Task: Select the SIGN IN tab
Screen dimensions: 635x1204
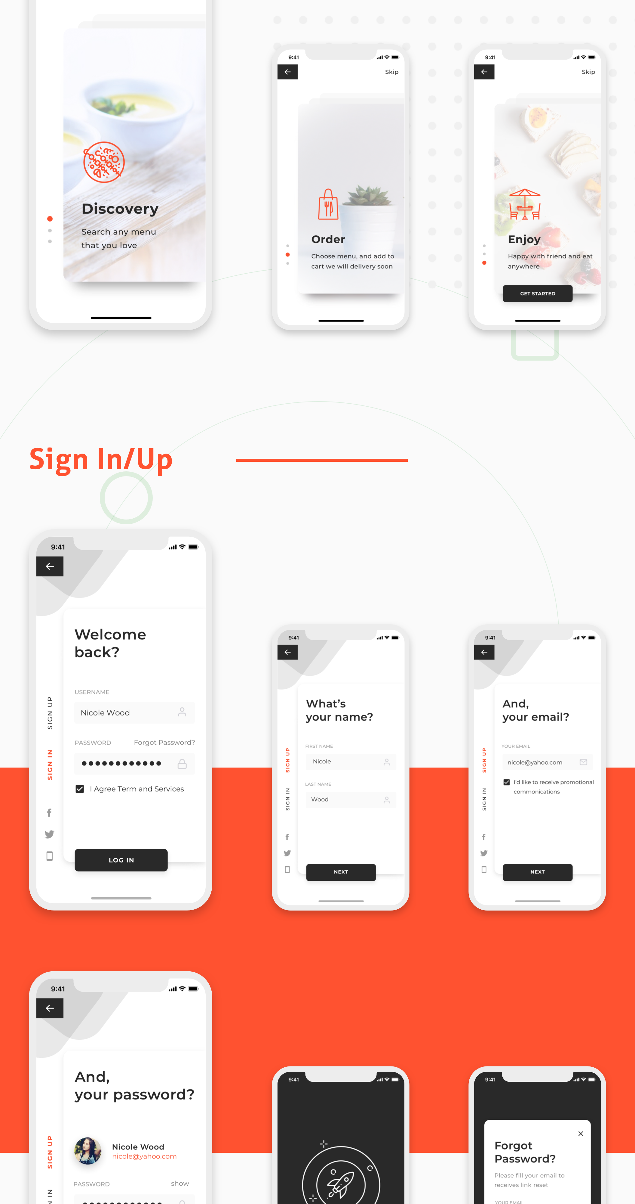Action: coord(49,765)
